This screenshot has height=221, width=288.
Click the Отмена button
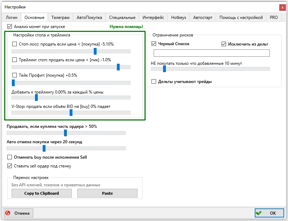(18, 213)
